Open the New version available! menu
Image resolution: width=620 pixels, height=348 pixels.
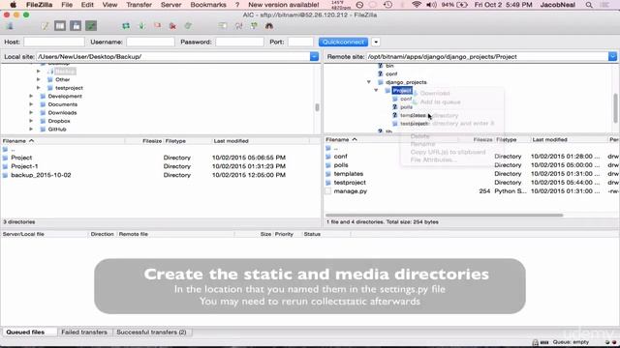(284, 5)
